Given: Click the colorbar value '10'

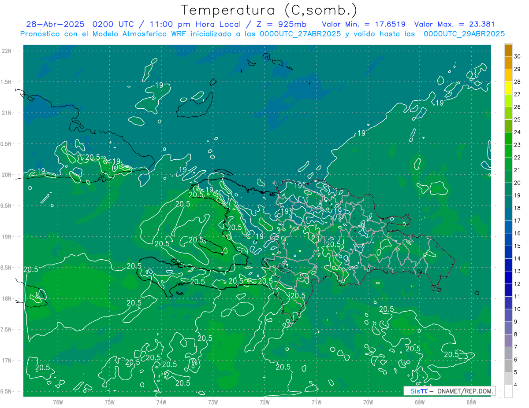Looking at the screenshot, I should (518, 309).
